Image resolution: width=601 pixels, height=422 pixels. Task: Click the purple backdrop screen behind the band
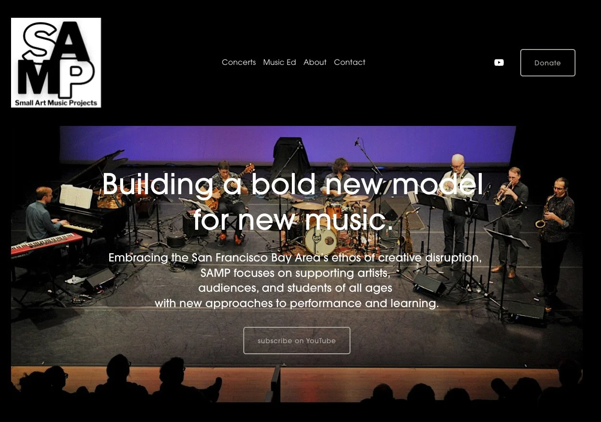coord(288,143)
